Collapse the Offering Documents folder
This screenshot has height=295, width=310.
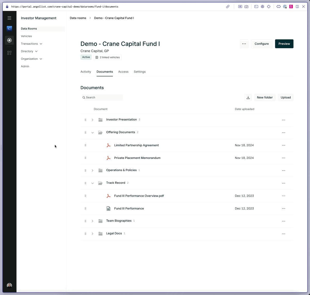[x=92, y=133]
